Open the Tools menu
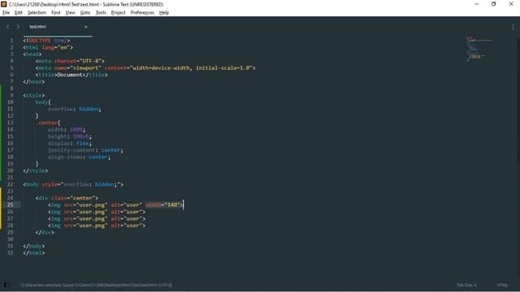520x292 pixels. coord(101,13)
